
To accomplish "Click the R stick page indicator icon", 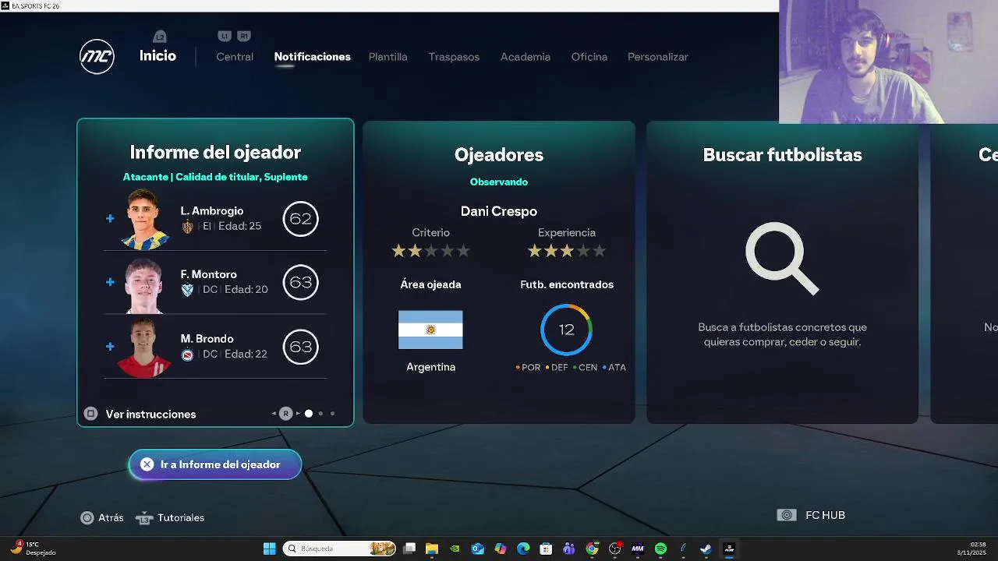I will [x=285, y=414].
